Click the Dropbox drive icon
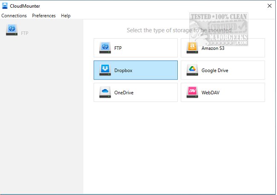277x195 pixels. 105,70
